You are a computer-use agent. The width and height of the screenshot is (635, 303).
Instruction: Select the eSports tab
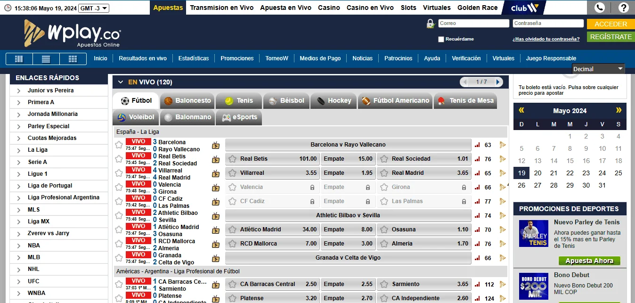point(239,117)
